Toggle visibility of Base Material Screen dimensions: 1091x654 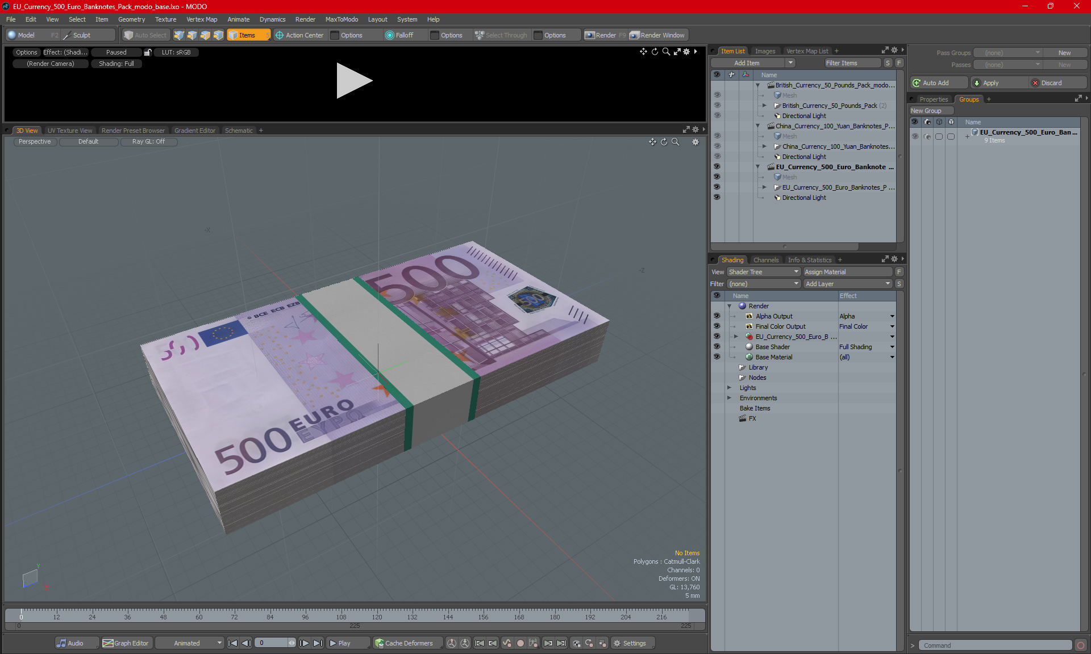pyautogui.click(x=717, y=357)
